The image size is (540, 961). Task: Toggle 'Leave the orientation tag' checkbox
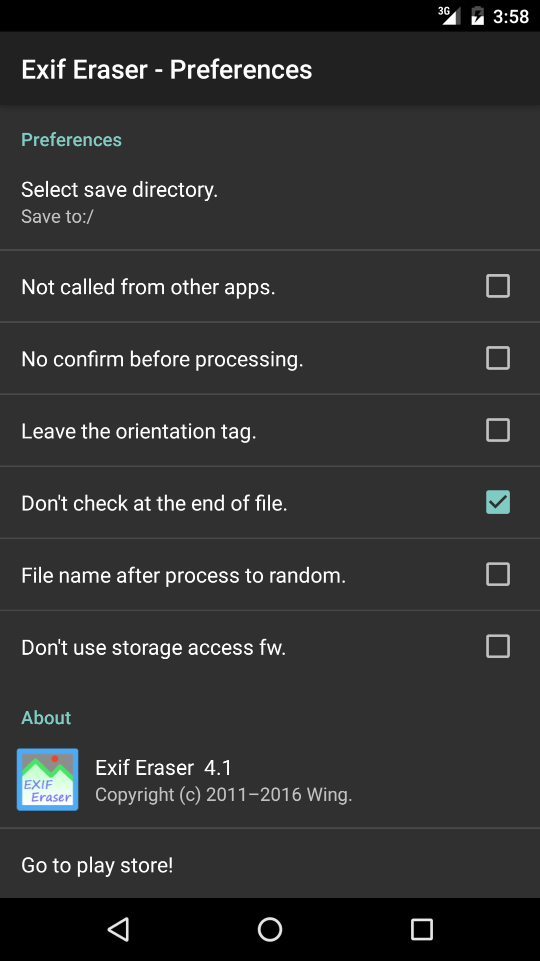click(497, 430)
